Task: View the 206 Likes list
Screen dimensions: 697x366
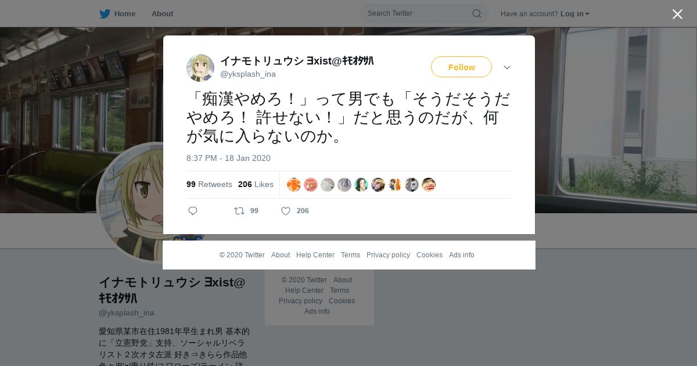Action: pos(256,184)
